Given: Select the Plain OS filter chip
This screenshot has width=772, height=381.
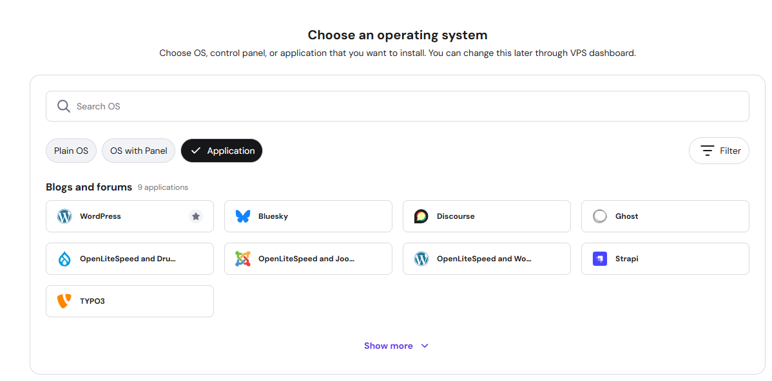Looking at the screenshot, I should click(71, 151).
